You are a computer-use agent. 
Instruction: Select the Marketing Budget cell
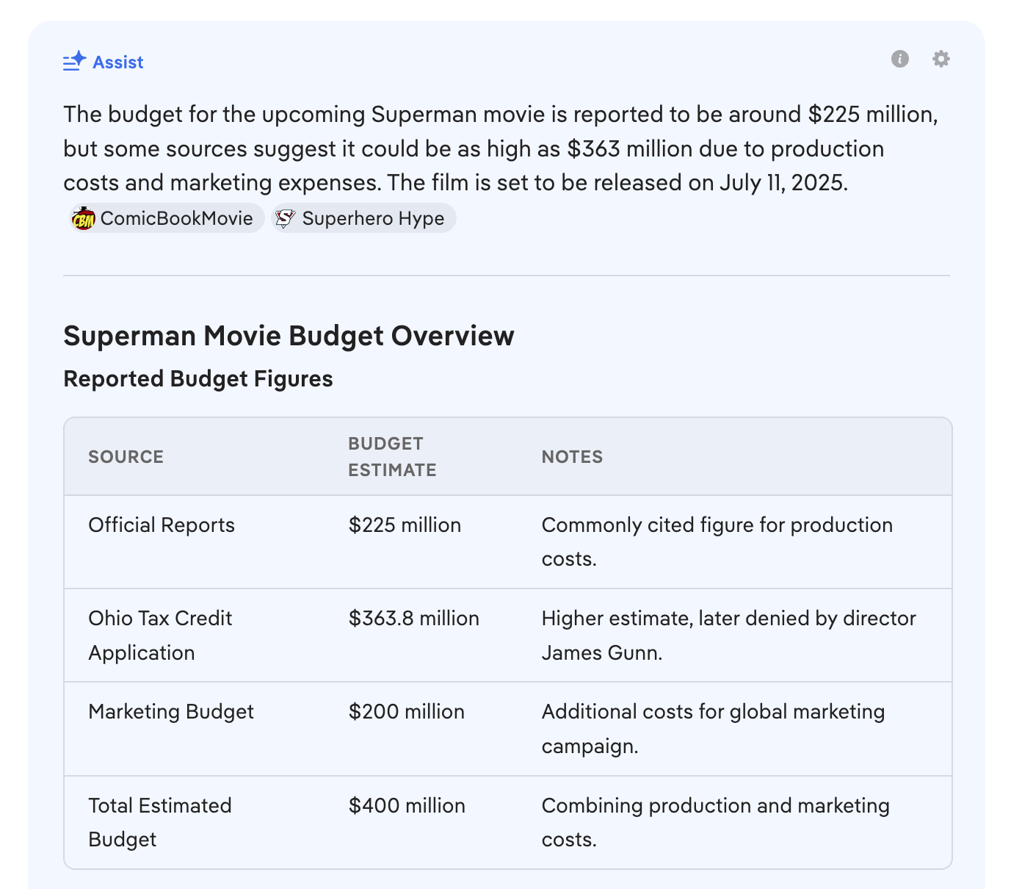171,712
